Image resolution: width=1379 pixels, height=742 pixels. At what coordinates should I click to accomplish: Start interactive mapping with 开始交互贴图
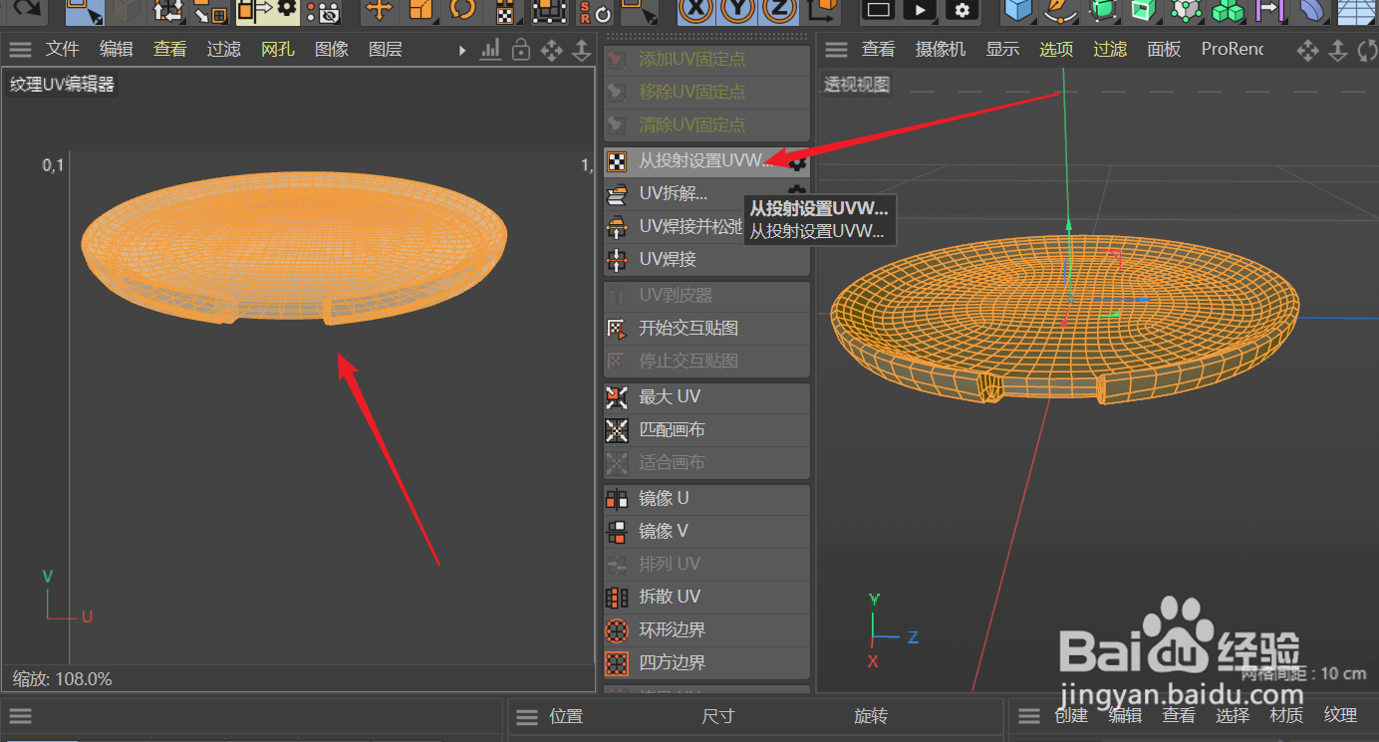[x=705, y=329]
